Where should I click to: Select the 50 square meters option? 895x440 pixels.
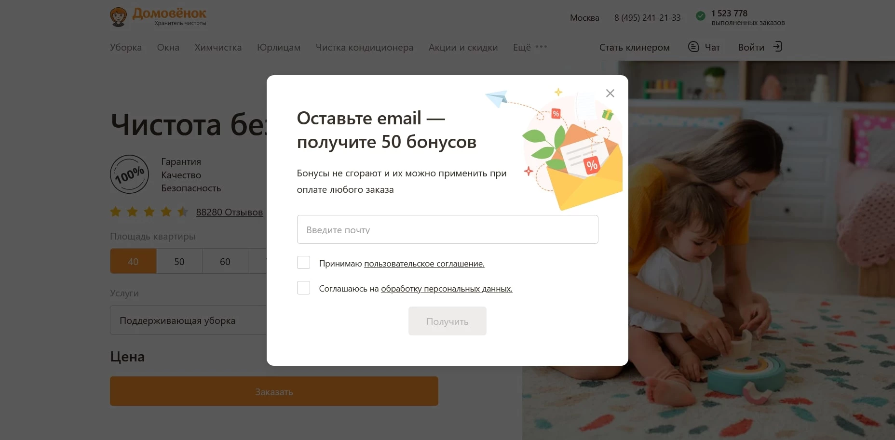179,261
